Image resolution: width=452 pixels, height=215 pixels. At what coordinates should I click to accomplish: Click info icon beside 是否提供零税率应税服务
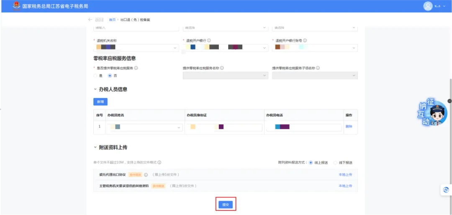pyautogui.click(x=136, y=68)
